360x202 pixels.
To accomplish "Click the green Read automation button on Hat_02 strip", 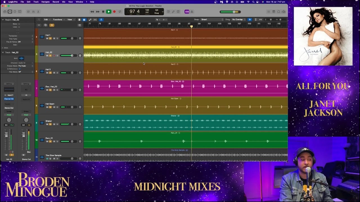I will click(x=9, y=115).
